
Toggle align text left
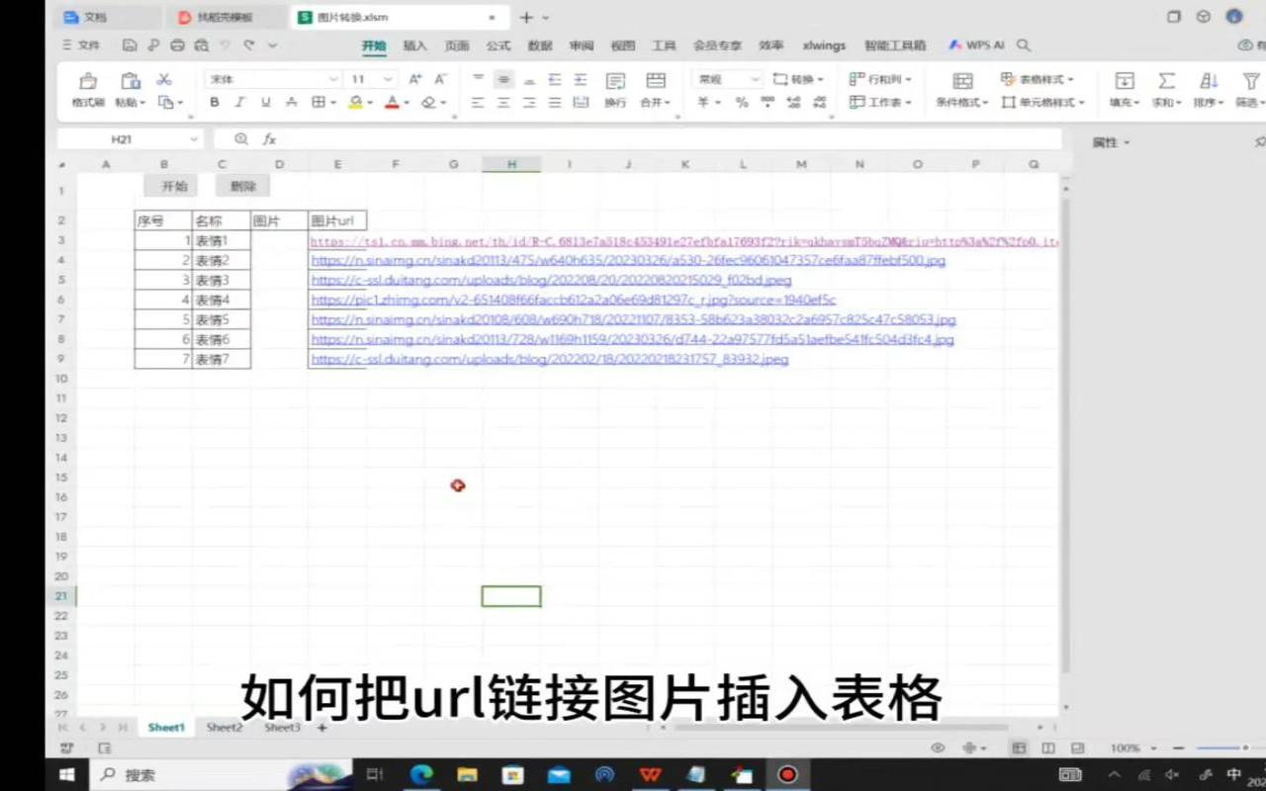479,102
